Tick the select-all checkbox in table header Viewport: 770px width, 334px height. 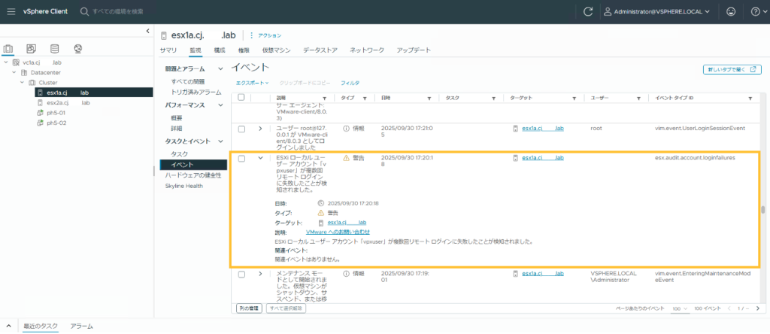pyautogui.click(x=241, y=98)
